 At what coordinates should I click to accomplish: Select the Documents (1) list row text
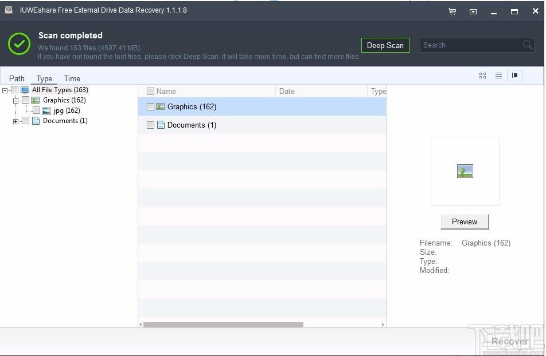point(192,125)
